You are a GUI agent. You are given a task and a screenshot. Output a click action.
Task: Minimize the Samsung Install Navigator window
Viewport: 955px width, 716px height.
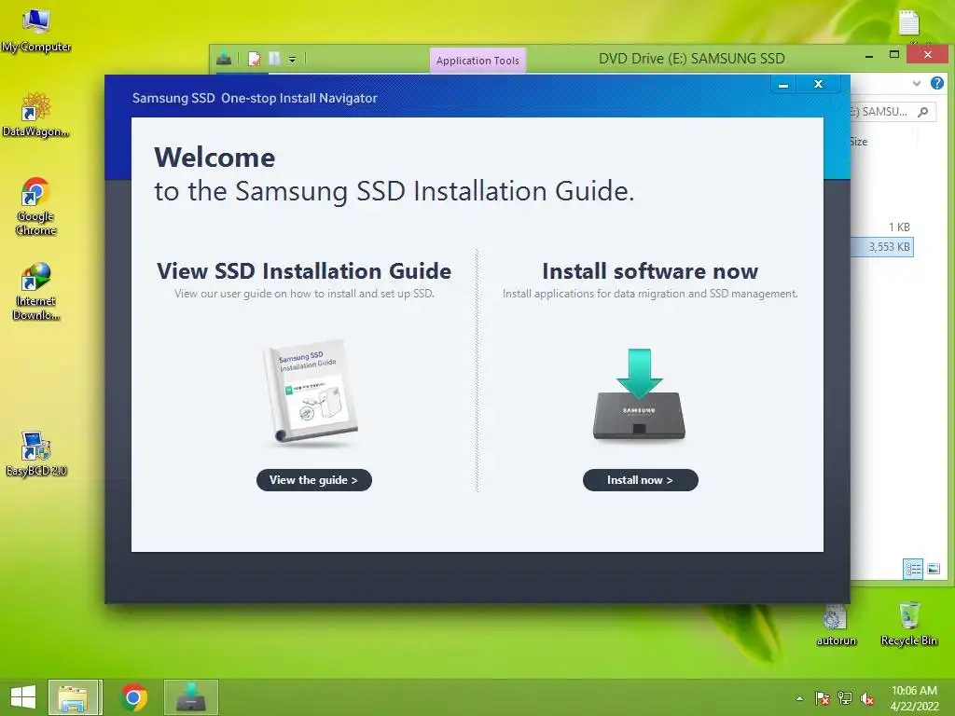[x=783, y=85]
